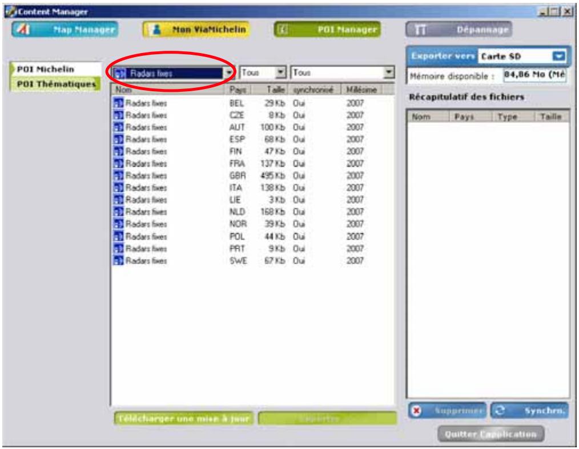Click the Mémoire disponible value field

[534, 75]
